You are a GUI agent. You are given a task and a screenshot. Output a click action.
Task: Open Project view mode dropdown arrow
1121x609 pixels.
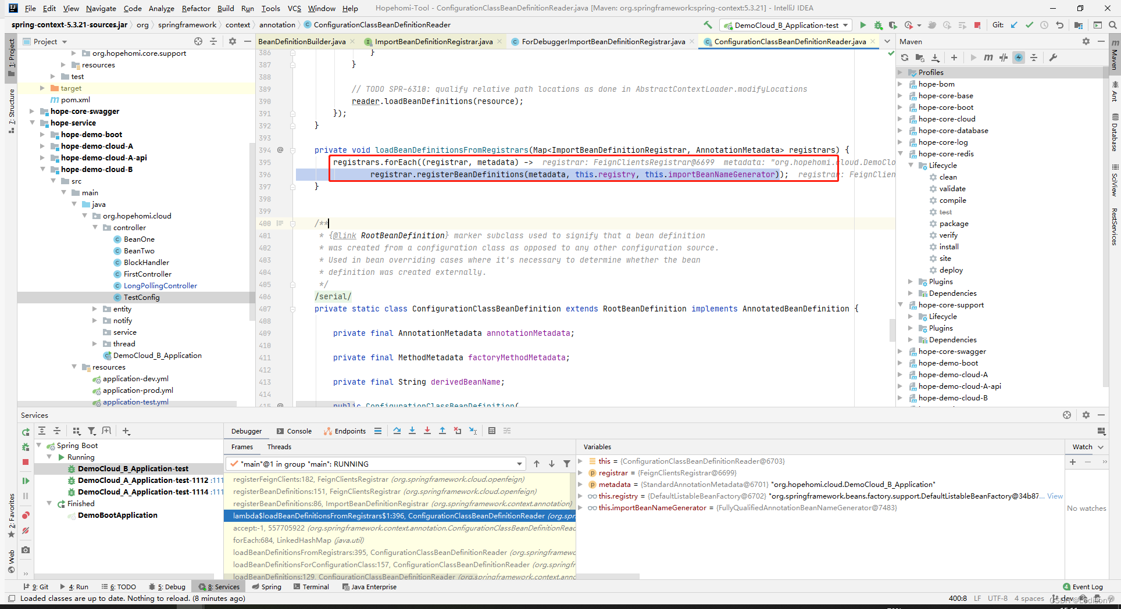pos(65,42)
